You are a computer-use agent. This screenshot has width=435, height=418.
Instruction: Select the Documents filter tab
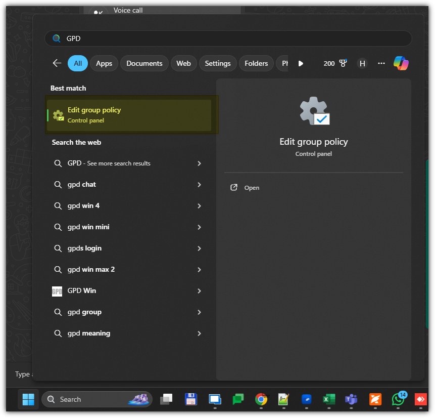[144, 63]
